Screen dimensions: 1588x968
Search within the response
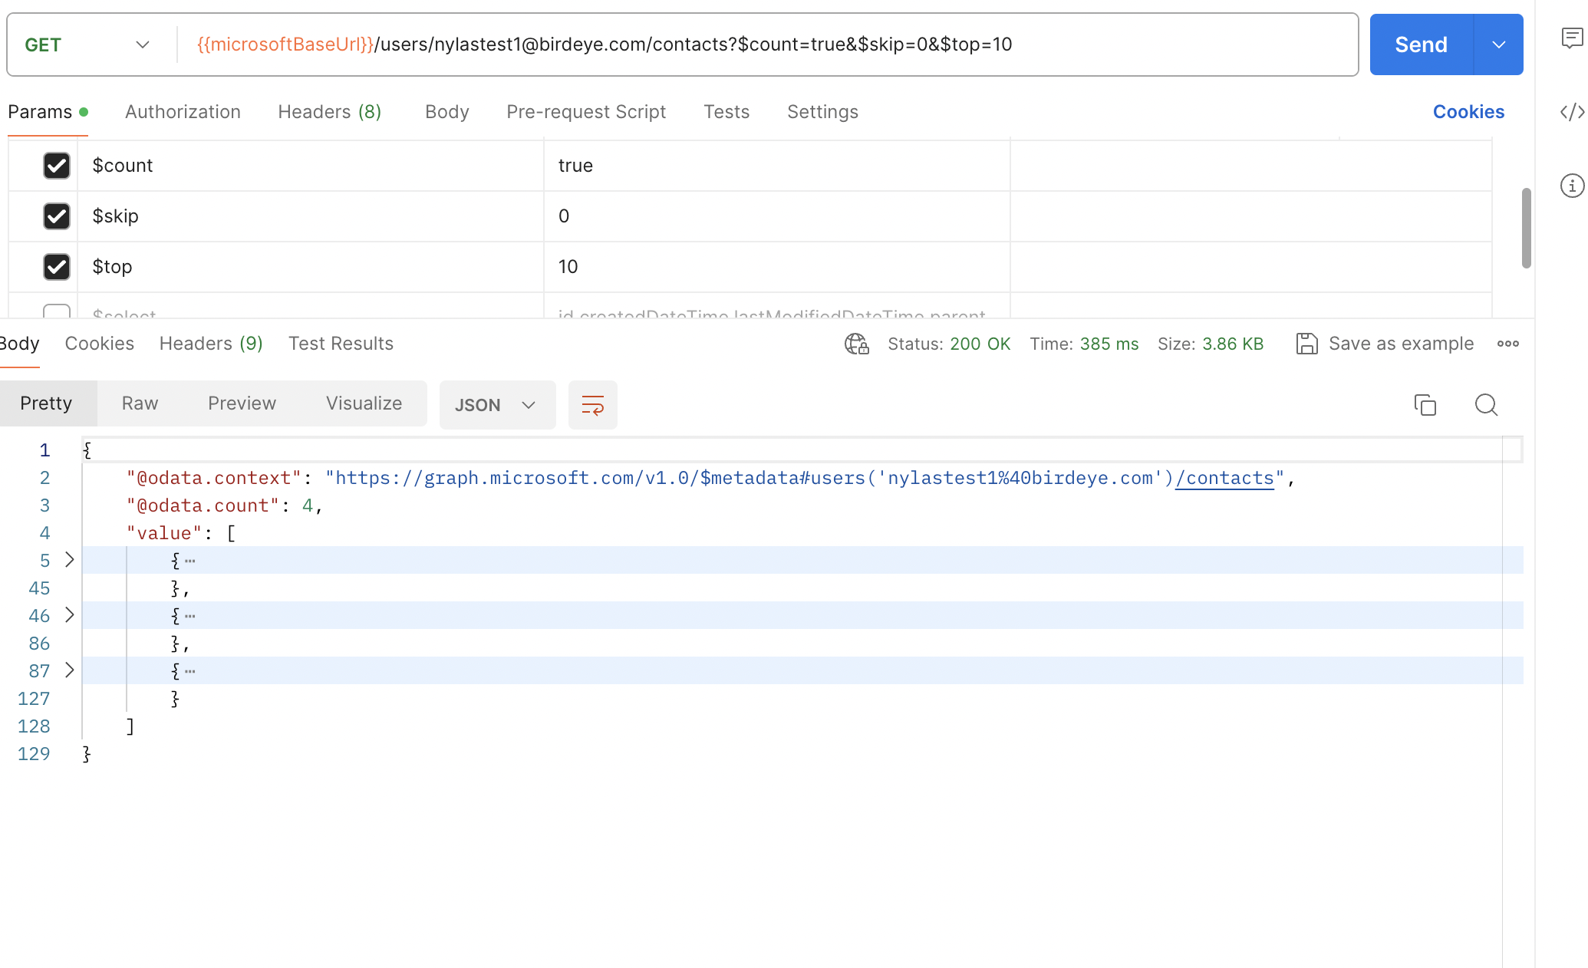[x=1486, y=404]
